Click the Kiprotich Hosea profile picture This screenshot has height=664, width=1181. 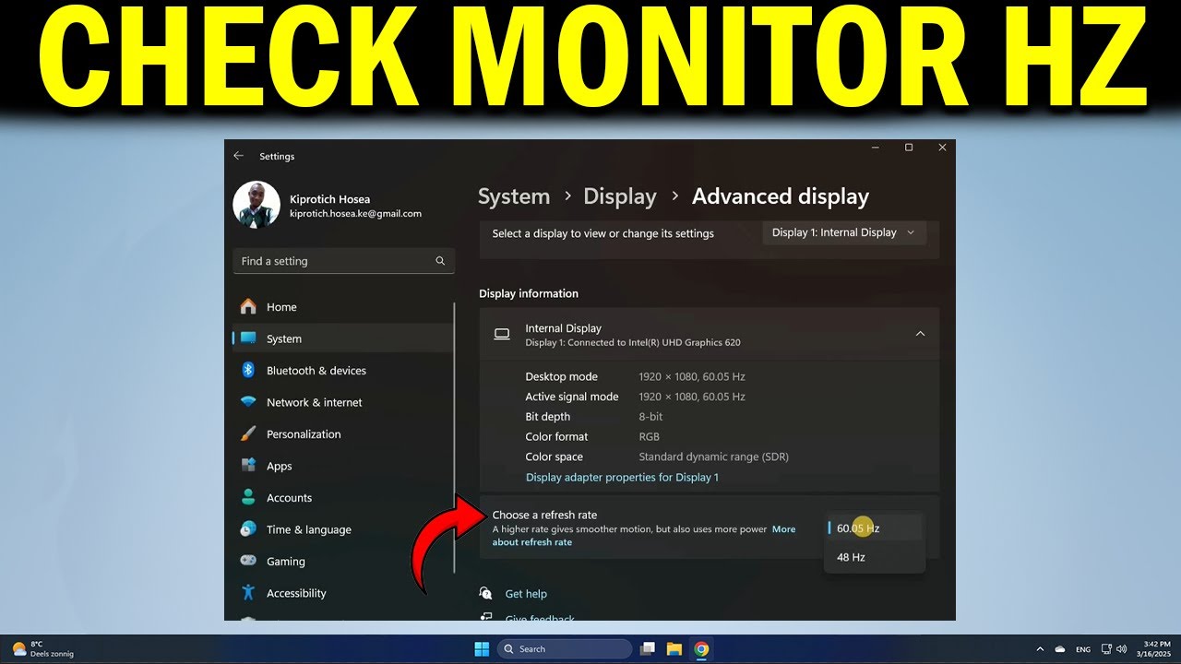256,204
